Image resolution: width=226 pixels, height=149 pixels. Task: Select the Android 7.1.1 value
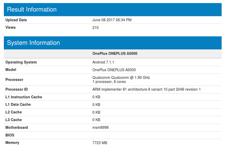point(103,62)
